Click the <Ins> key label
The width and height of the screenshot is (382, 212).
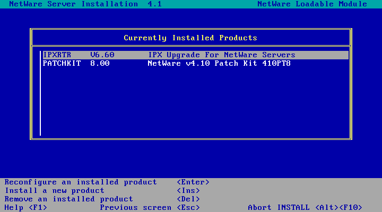tap(188, 191)
